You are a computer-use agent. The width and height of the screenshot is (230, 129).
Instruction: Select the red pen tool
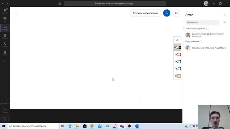[x=178, y=54]
